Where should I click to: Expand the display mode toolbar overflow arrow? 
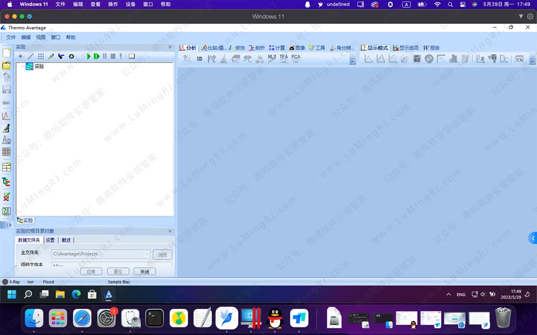point(532,62)
